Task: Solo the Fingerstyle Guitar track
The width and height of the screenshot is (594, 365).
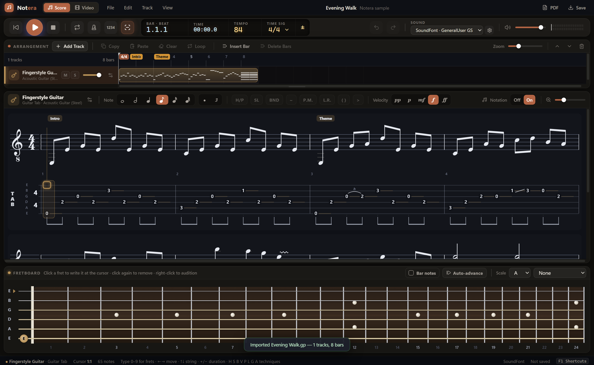Action: click(75, 75)
